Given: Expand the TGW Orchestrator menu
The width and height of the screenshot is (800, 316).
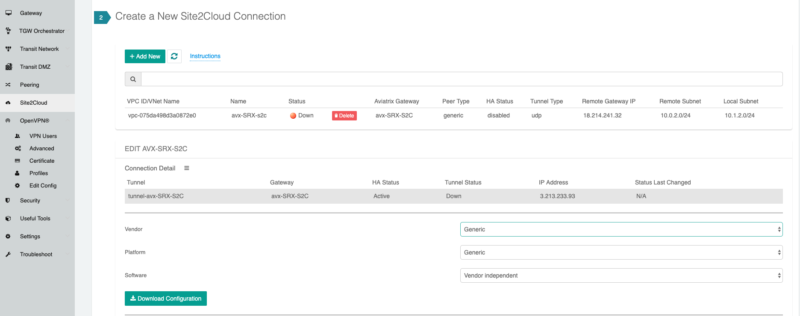Looking at the screenshot, I should click(x=42, y=31).
